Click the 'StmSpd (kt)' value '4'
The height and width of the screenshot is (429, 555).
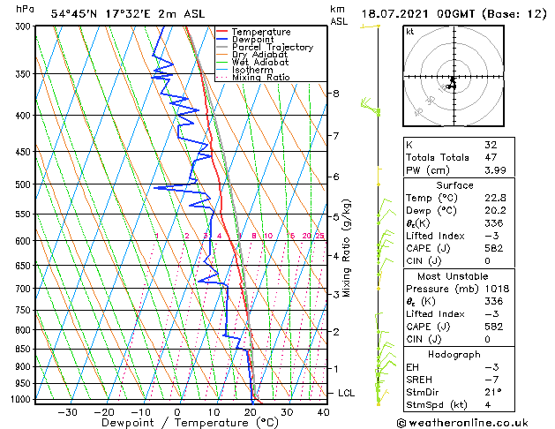[488, 405]
